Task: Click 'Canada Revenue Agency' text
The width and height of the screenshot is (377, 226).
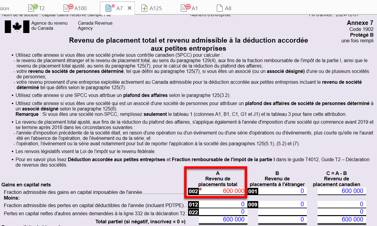Action: coord(95,26)
